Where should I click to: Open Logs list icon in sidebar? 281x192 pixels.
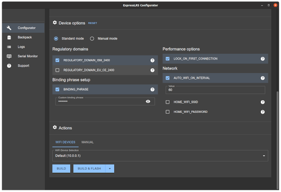coord(9,47)
